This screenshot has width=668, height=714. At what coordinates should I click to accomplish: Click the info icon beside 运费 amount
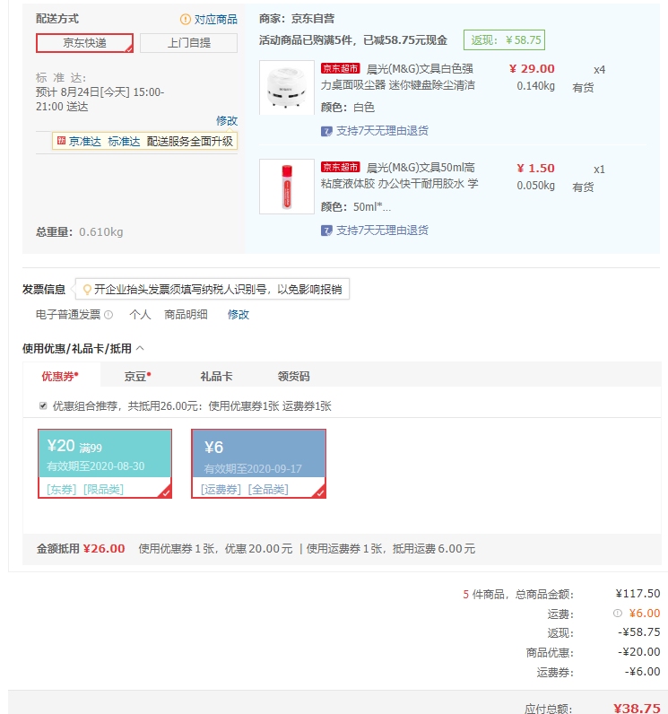[618, 613]
